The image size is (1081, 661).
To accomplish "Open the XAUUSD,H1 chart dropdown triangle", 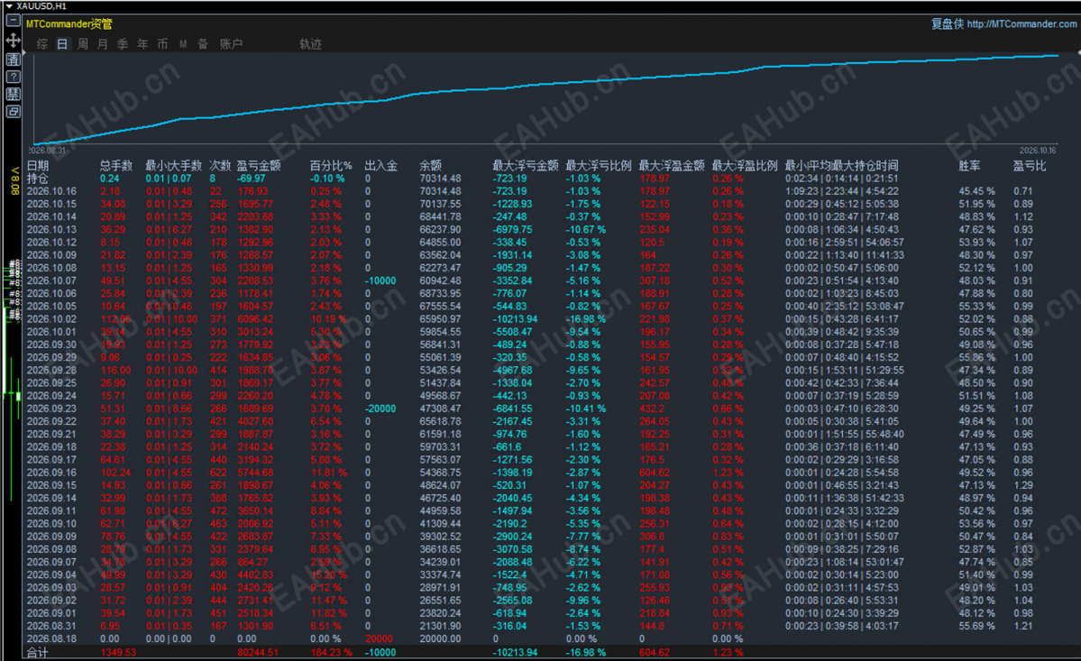I will point(9,6).
